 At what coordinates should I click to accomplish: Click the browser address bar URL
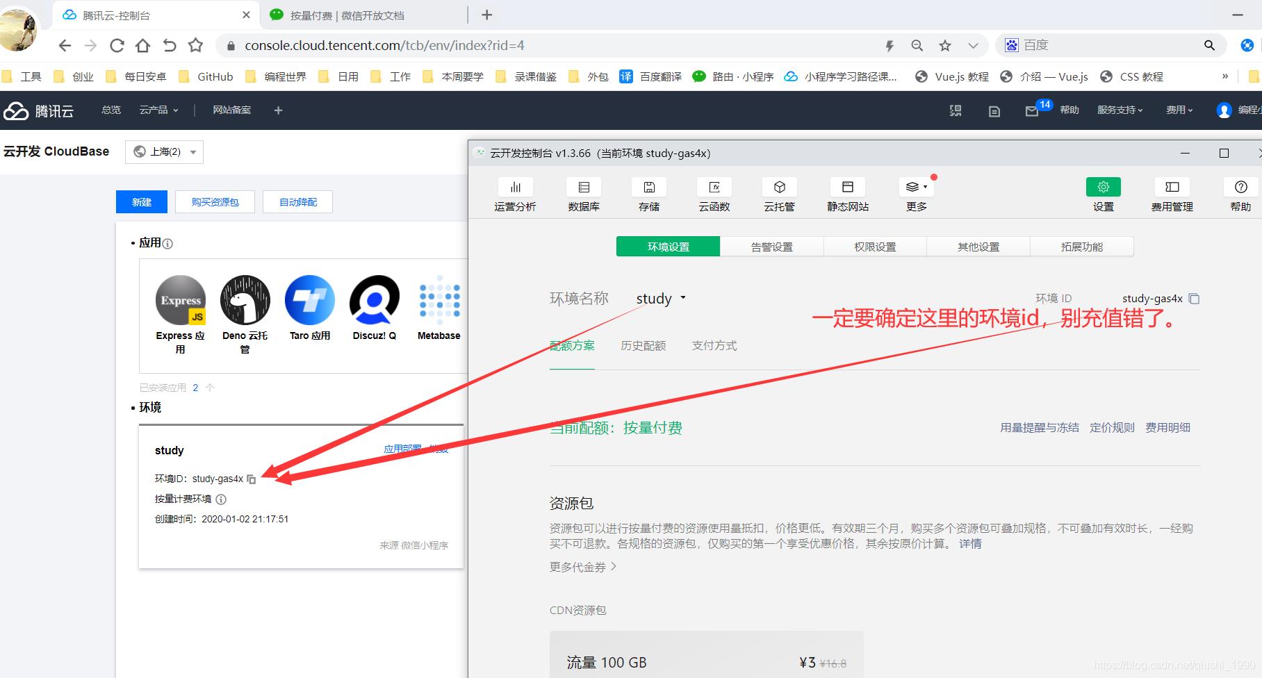click(x=384, y=46)
